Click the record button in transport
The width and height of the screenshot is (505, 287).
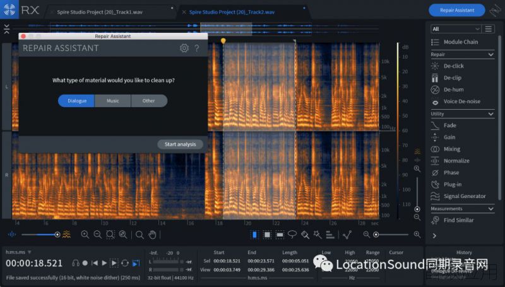click(85, 263)
